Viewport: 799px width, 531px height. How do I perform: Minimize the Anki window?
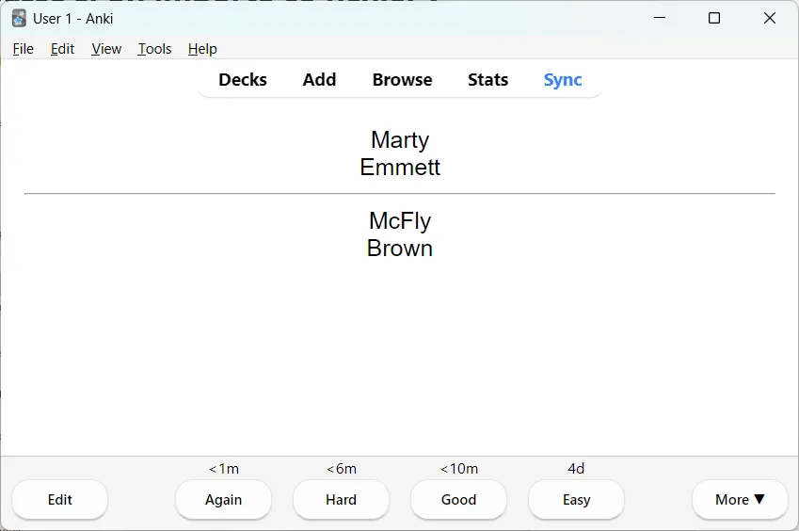[660, 18]
